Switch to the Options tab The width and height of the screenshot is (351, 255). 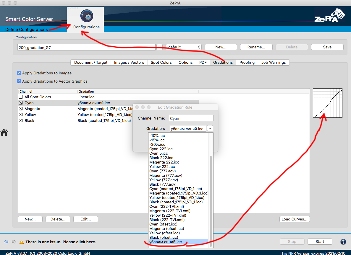click(186, 62)
